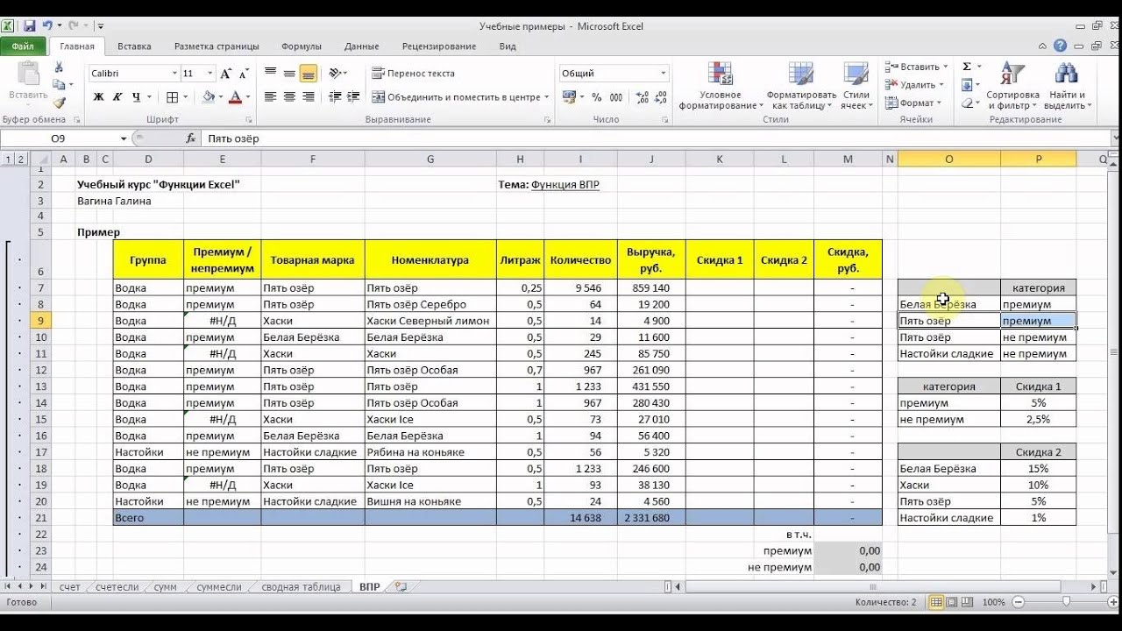Viewport: 1122px width, 631px height.
Task: Click the text Orientation icon
Action: click(336, 74)
